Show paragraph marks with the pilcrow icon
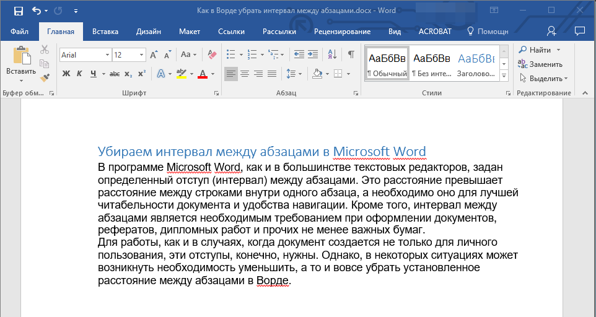This screenshot has width=596, height=317. [x=351, y=54]
